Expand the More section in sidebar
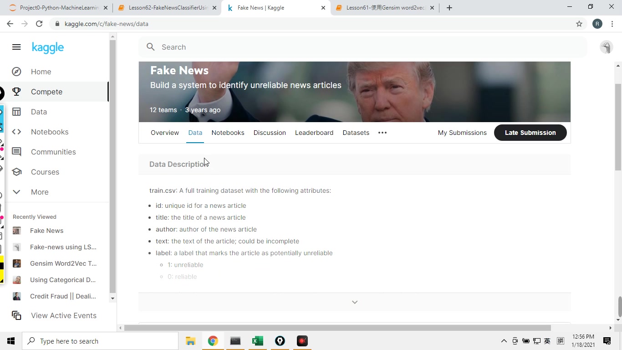The height and width of the screenshot is (350, 622). click(40, 192)
